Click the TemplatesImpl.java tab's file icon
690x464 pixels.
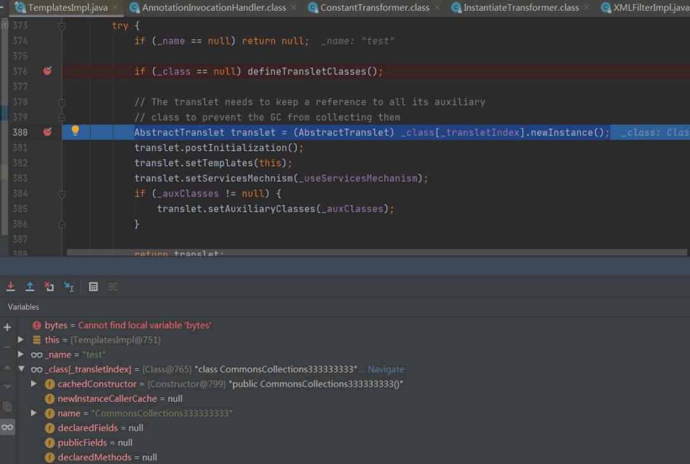click(x=20, y=8)
